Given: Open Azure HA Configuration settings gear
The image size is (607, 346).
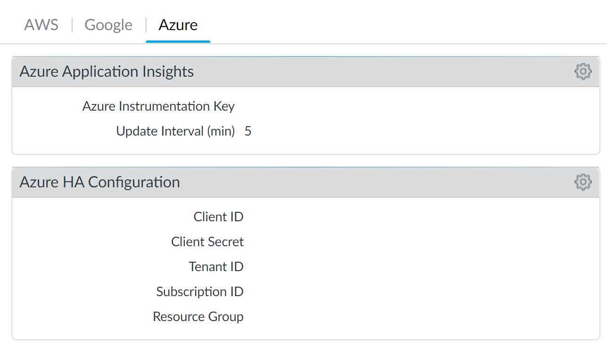Looking at the screenshot, I should [582, 182].
